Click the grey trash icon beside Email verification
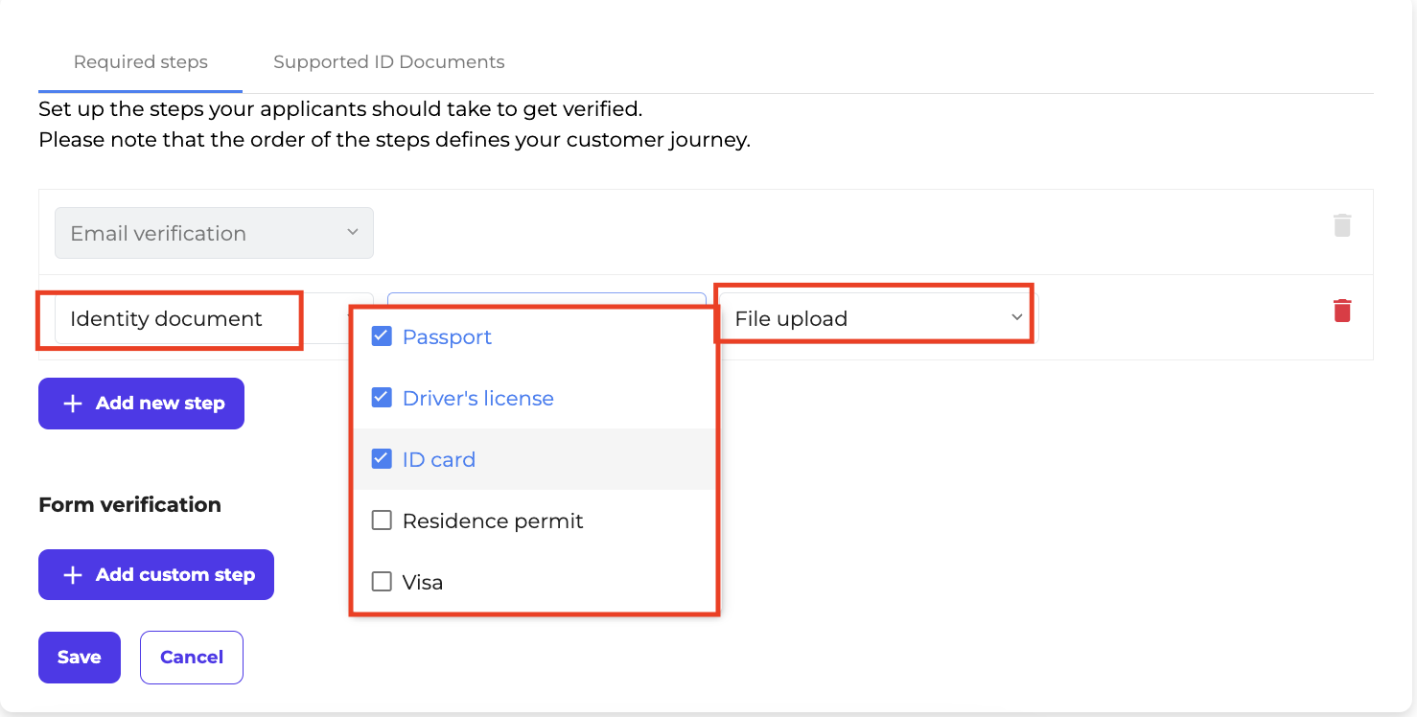The width and height of the screenshot is (1417, 717). click(x=1342, y=226)
